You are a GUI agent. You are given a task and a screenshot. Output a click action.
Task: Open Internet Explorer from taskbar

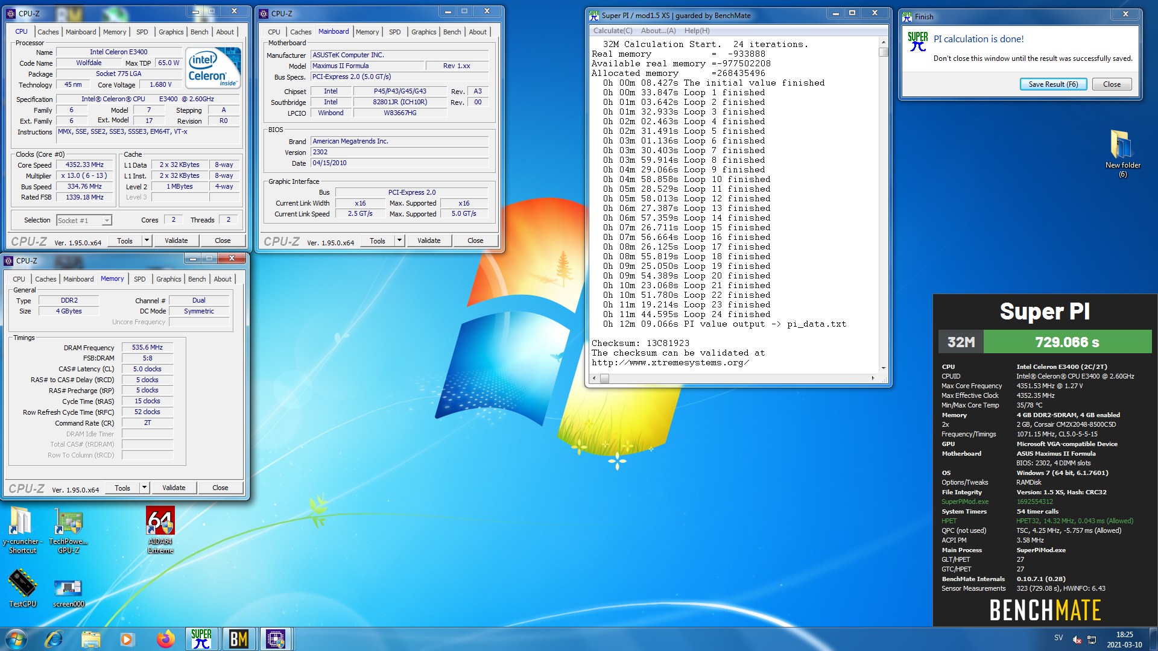click(54, 638)
